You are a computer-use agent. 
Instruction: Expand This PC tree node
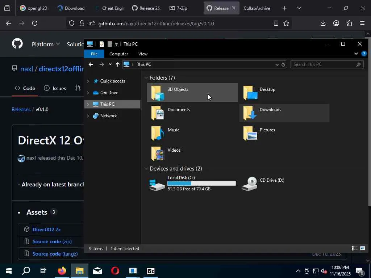pyautogui.click(x=88, y=104)
